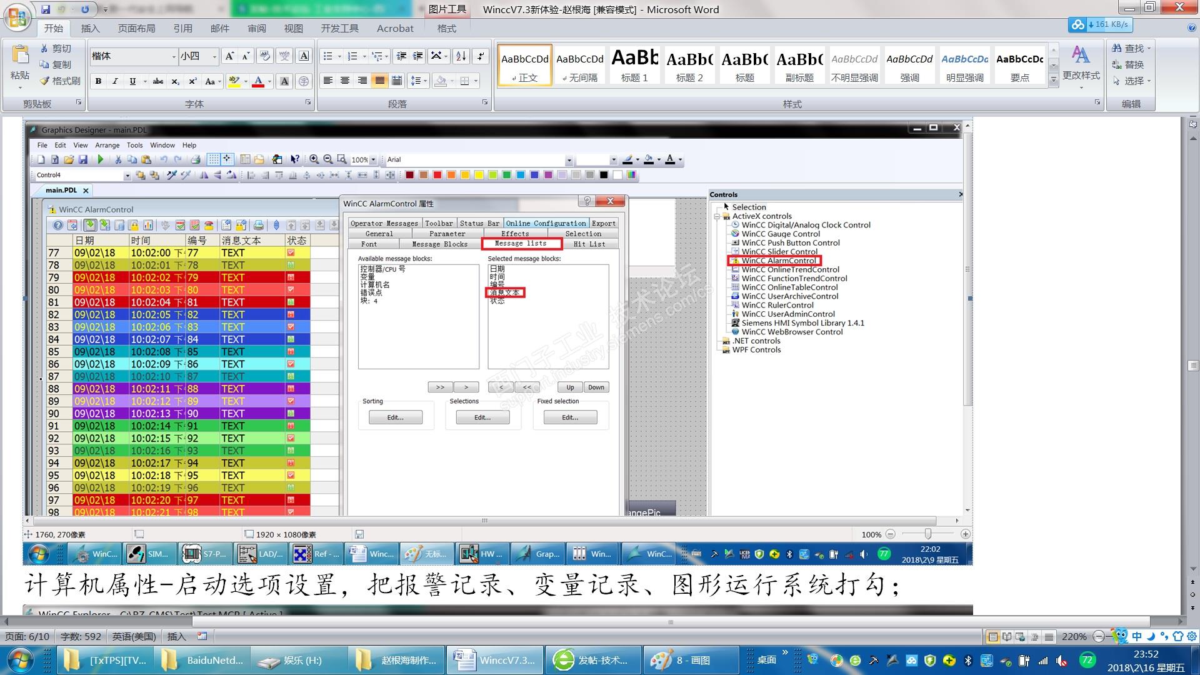Click the Format Painter brush icon
The height and width of the screenshot is (675, 1200).
tap(46, 81)
